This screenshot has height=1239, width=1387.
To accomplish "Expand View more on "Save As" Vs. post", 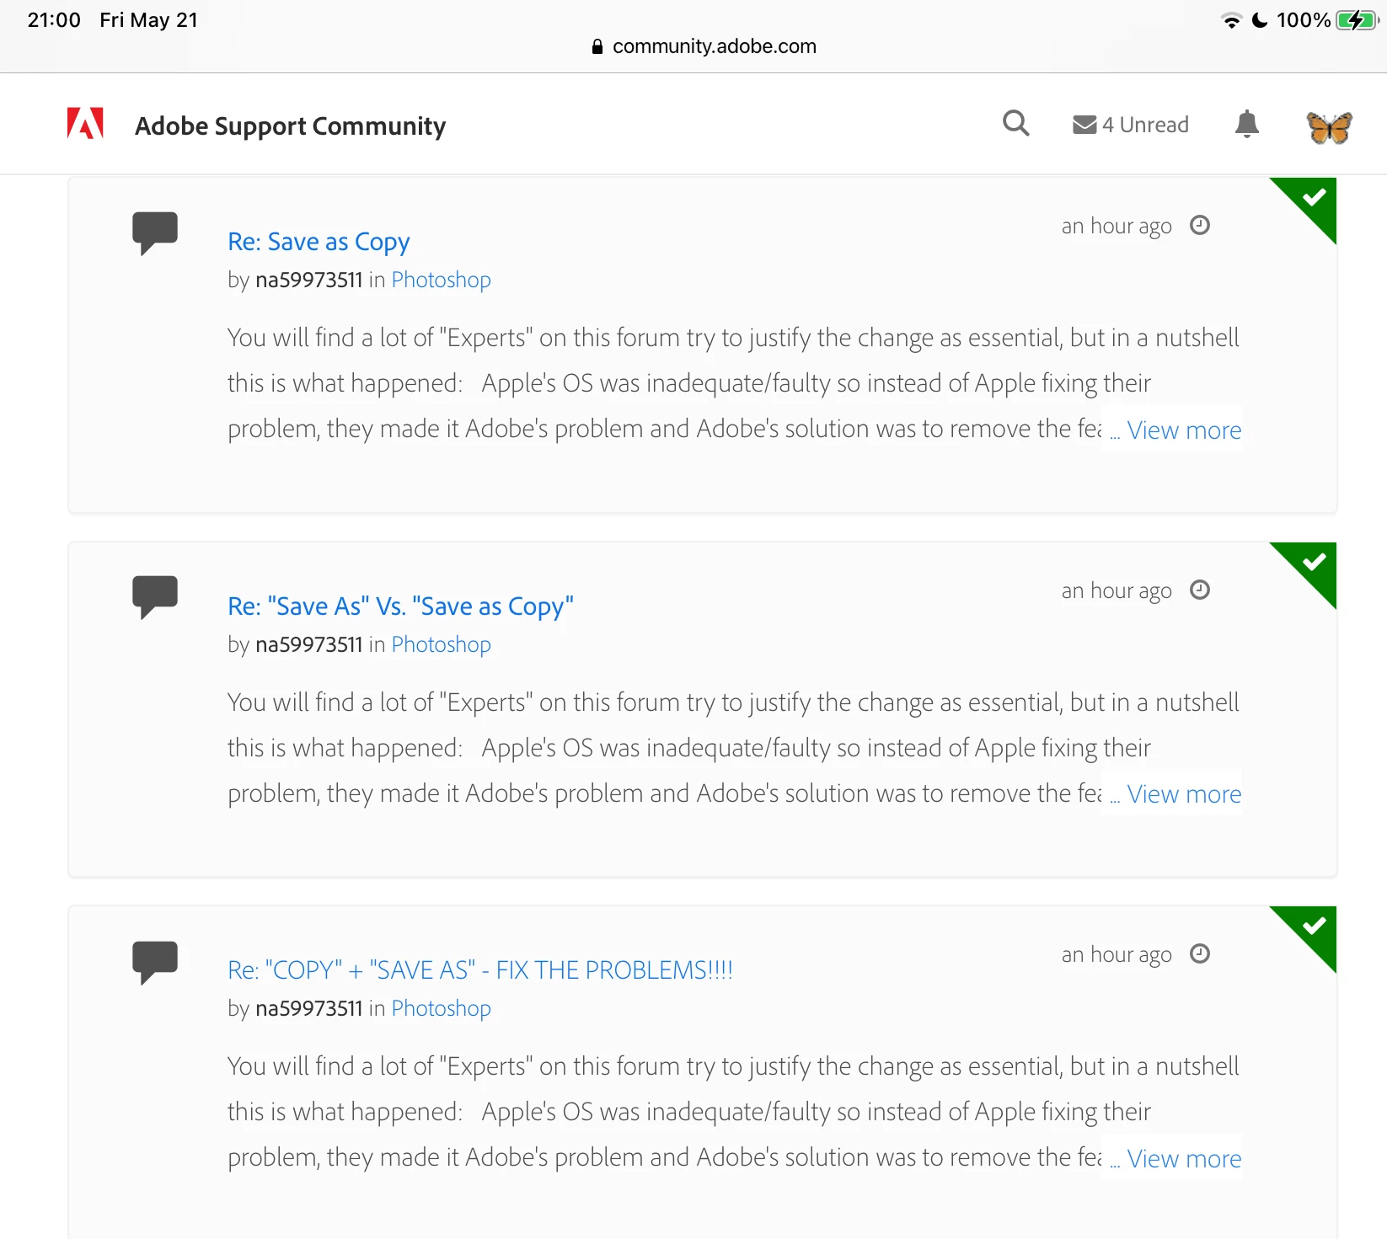I will coord(1184,794).
